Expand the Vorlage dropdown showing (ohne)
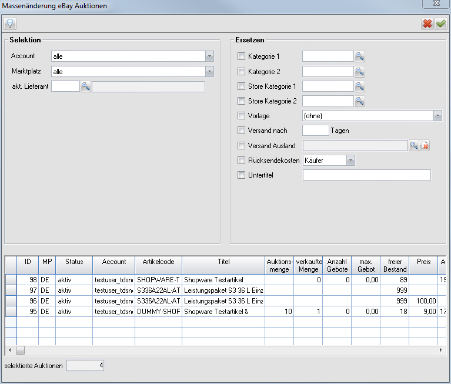Screen dimensions: 451x384 point(437,116)
